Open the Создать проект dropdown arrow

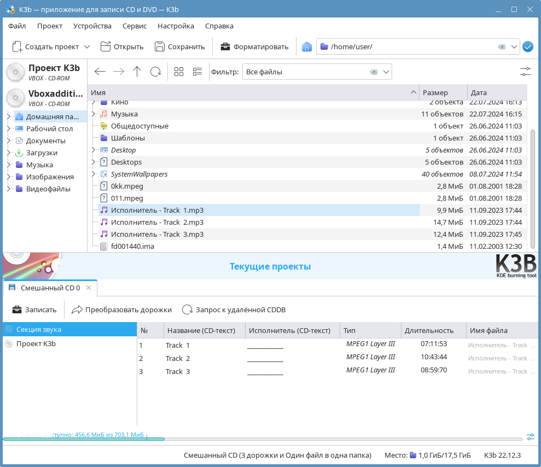pyautogui.click(x=87, y=46)
